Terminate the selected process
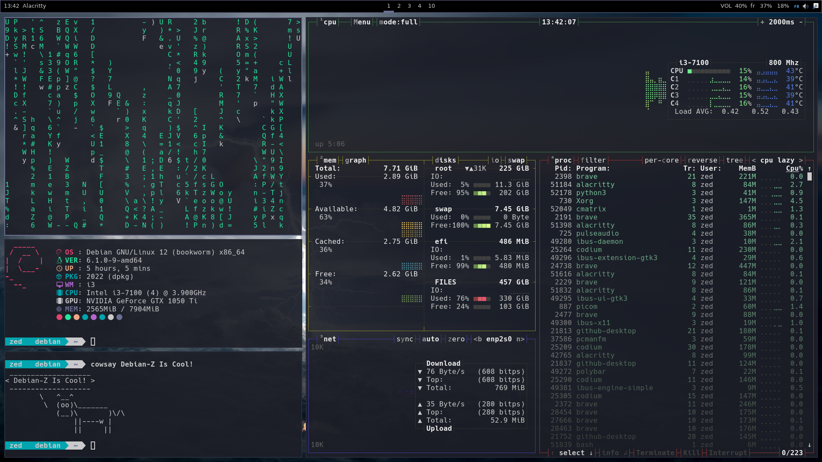The width and height of the screenshot is (822, 462). 655,453
